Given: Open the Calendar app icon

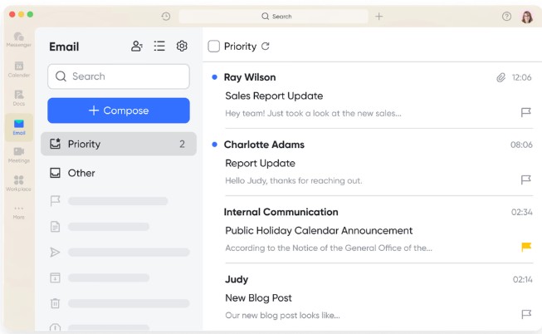Looking at the screenshot, I should 18,69.
